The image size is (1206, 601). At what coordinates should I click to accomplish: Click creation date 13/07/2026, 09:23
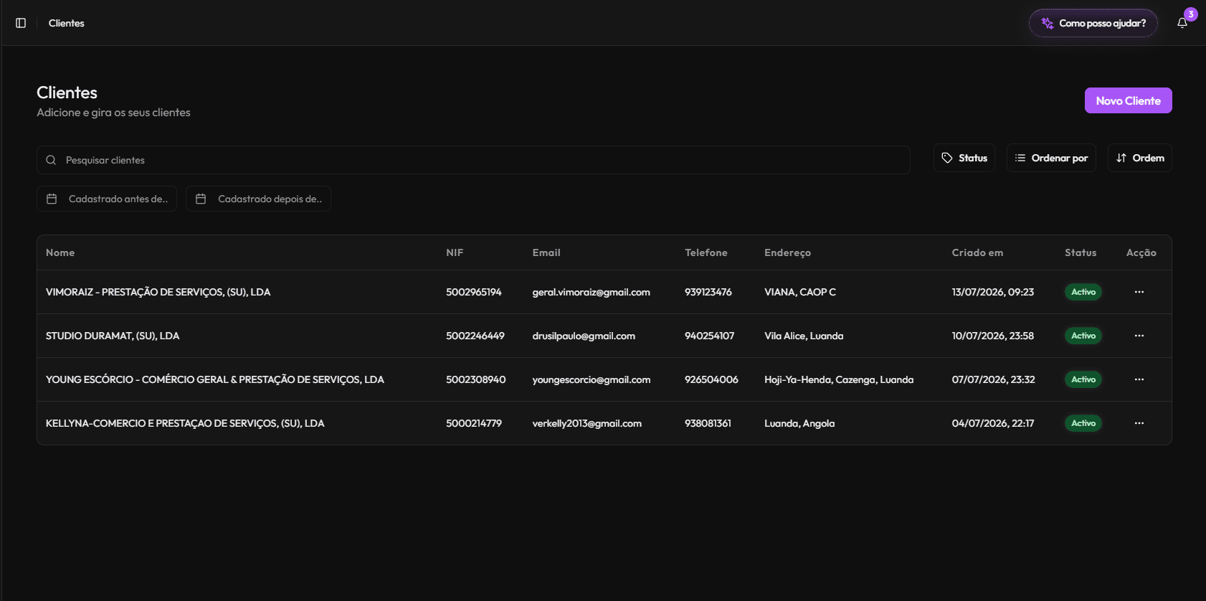993,292
